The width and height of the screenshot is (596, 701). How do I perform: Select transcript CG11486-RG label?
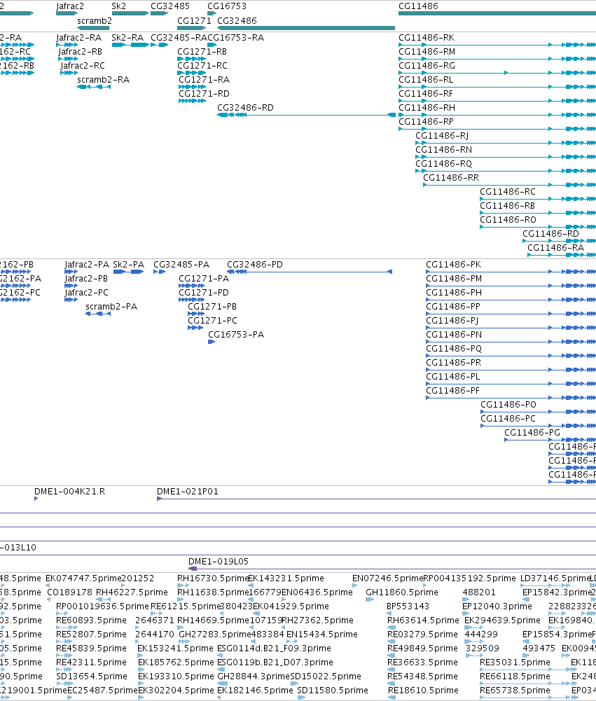(x=427, y=66)
